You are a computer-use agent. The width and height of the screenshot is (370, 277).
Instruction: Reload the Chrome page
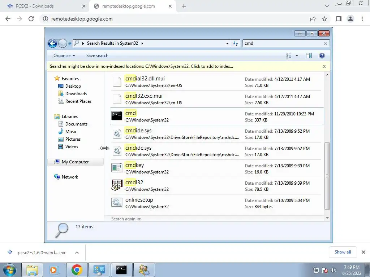(31, 19)
